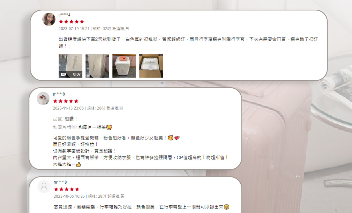
Task: Click reviewer p*****8's profile avatar
Action: pyautogui.click(x=43, y=99)
